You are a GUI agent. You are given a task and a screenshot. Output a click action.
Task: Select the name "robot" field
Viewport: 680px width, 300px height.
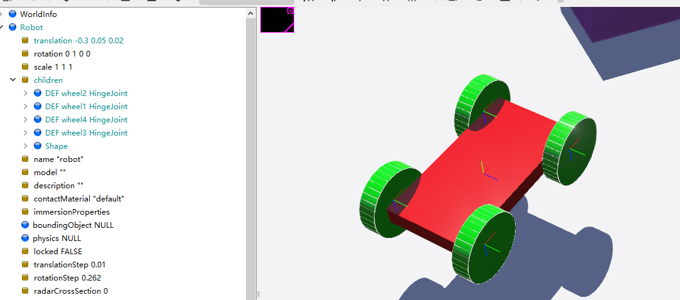58,159
